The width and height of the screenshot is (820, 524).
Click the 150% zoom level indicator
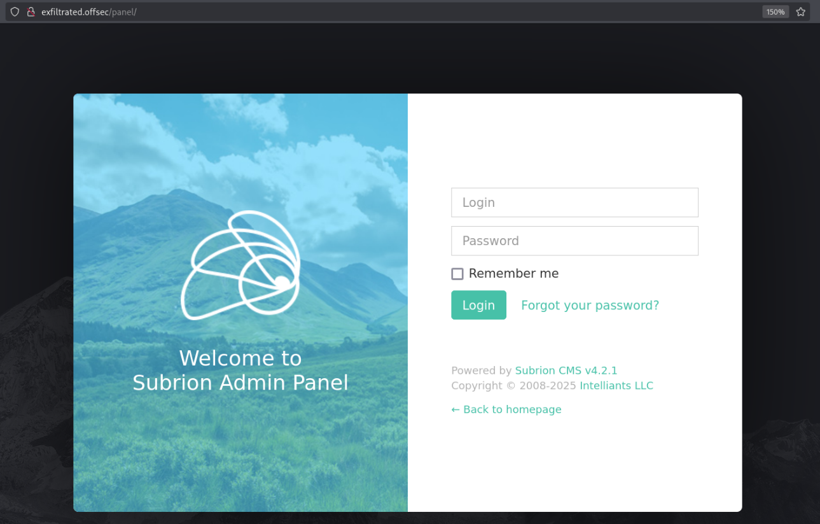point(775,11)
